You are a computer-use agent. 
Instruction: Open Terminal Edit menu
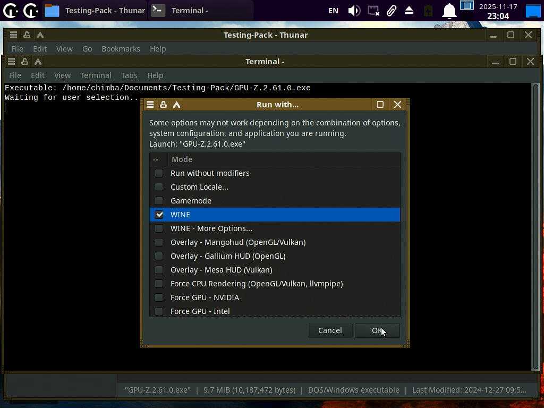[x=38, y=75]
